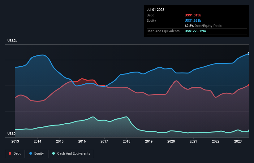Screen dimensions: 254x163
Task: Select the 2013 axis label
Action: (15, 141)
